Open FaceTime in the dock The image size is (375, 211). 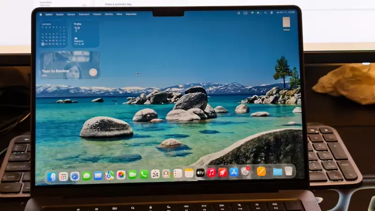(133, 174)
